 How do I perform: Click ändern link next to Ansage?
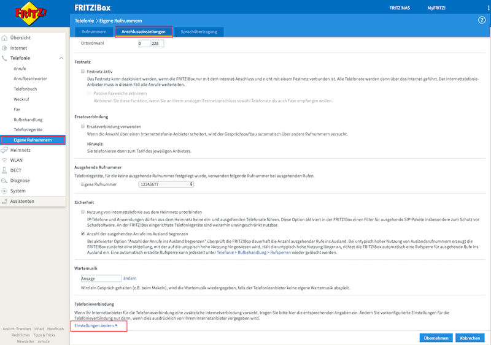coord(130,278)
